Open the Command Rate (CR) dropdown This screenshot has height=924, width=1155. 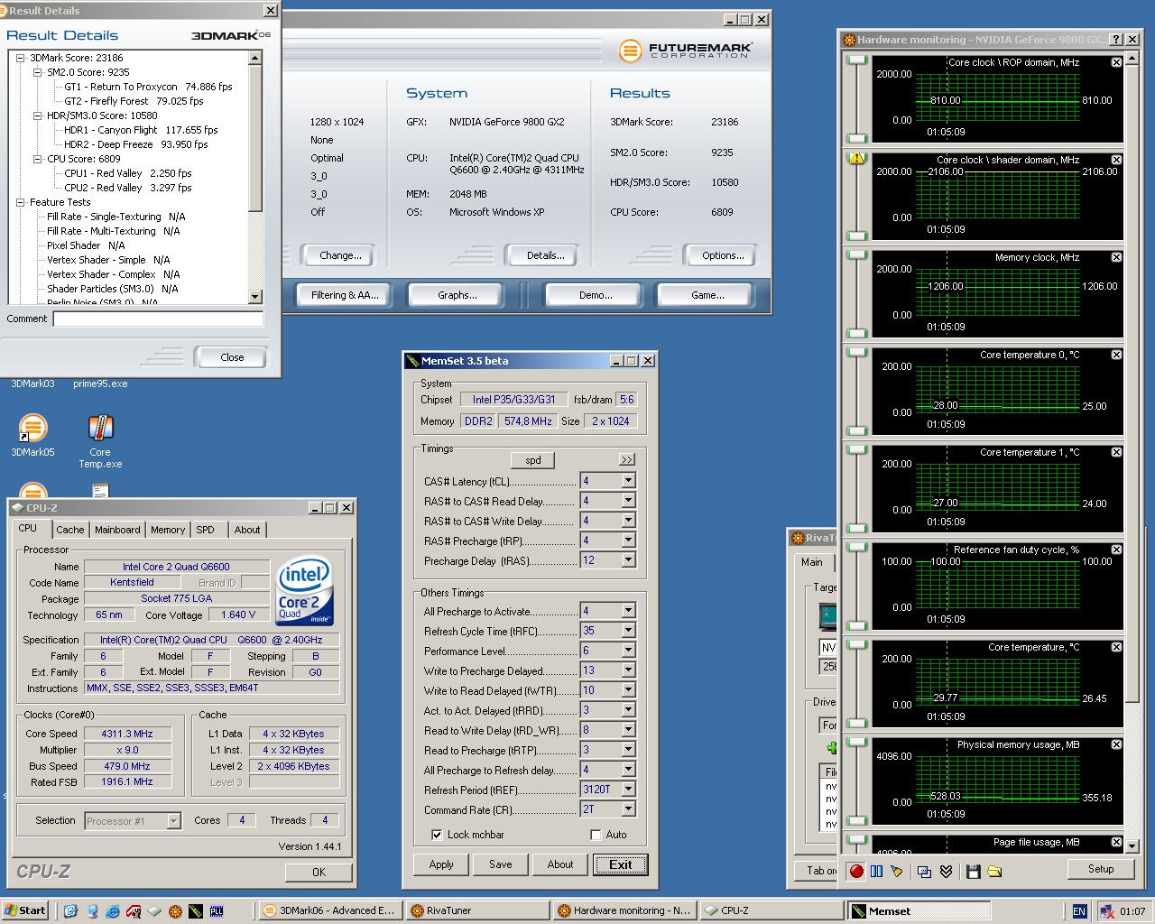coord(628,809)
